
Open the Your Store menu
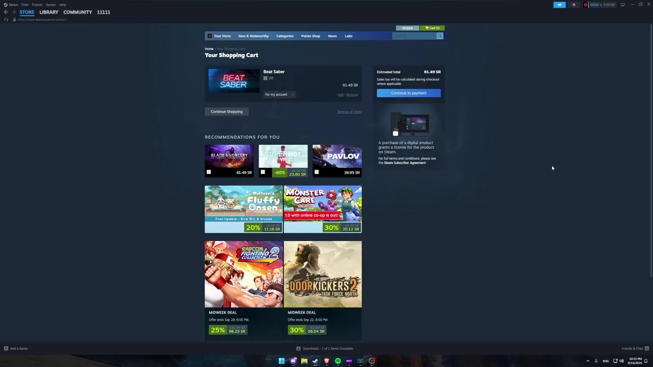222,36
